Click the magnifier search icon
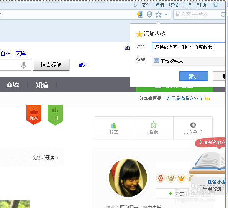Viewport: 228px width, 208px height. tap(223, 15)
